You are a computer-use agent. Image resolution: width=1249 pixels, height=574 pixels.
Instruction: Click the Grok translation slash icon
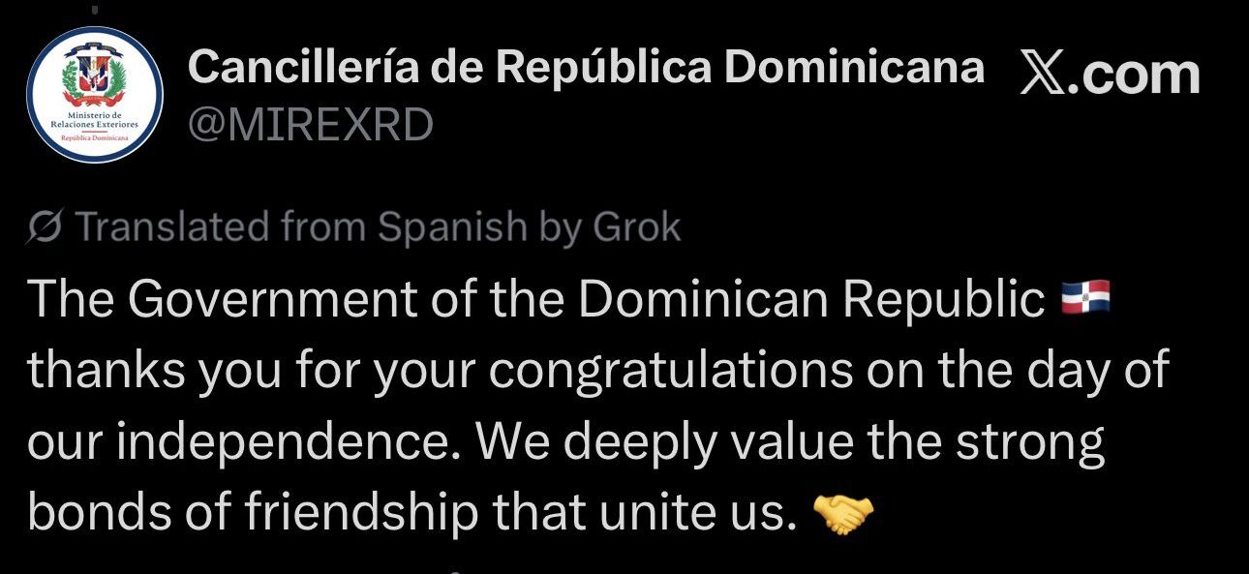coord(46,227)
